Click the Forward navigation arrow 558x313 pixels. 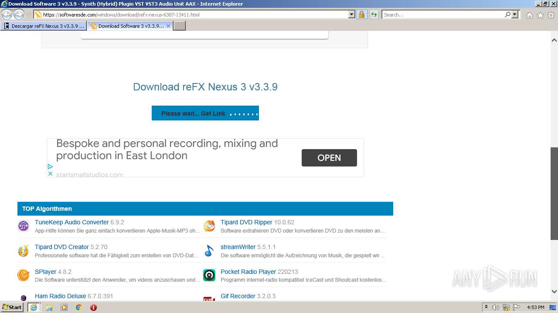click(x=19, y=14)
